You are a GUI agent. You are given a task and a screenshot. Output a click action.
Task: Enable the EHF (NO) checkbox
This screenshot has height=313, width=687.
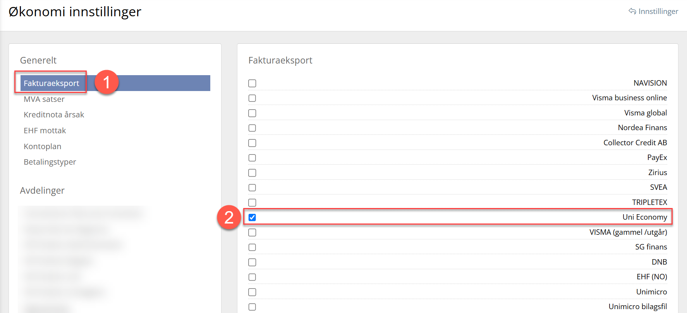252,277
